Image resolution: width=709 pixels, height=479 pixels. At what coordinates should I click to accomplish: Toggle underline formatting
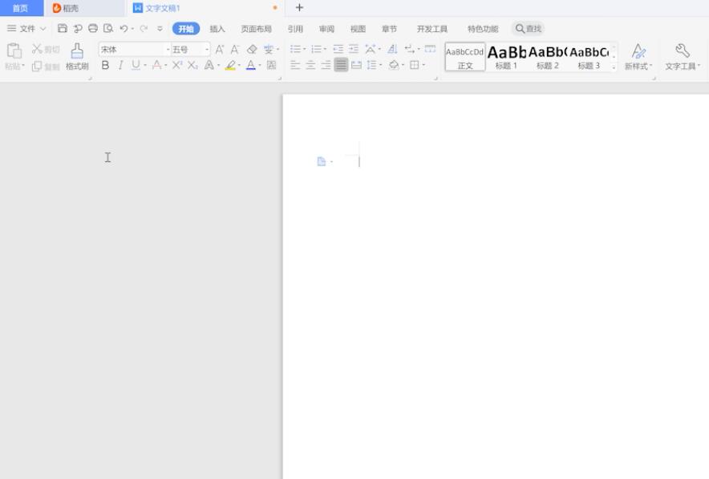click(x=136, y=65)
